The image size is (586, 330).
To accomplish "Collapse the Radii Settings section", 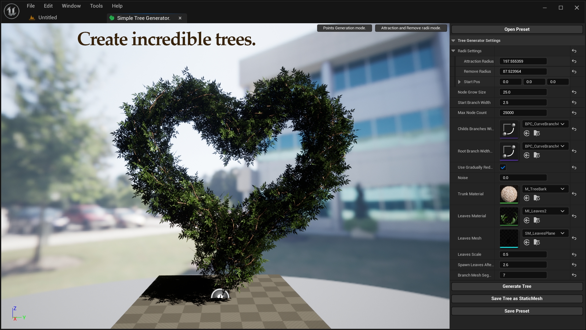I will pos(453,51).
